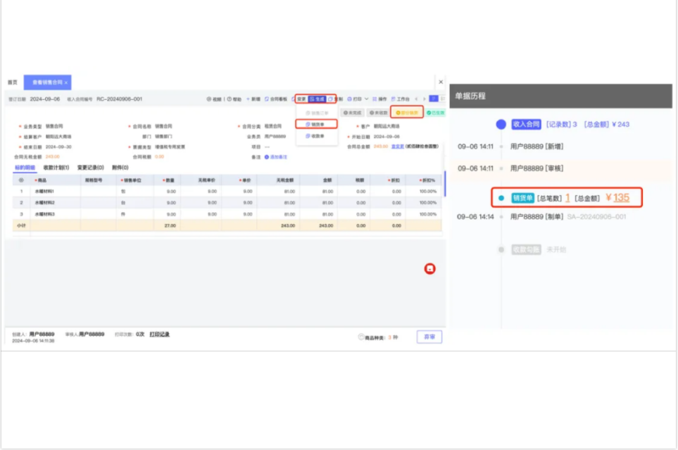Click the 用户88889 [审核] history entry
This screenshot has height=450, width=678.
[x=536, y=168]
